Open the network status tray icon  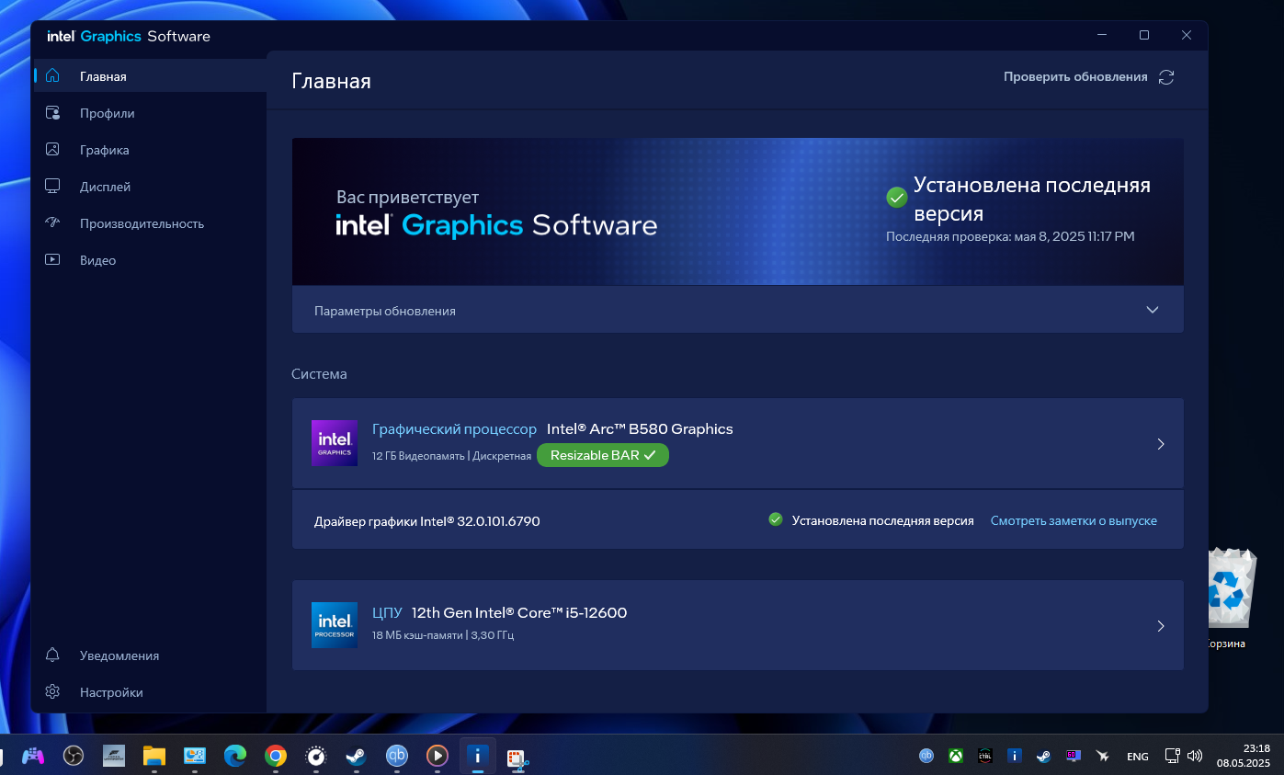[x=1173, y=756]
